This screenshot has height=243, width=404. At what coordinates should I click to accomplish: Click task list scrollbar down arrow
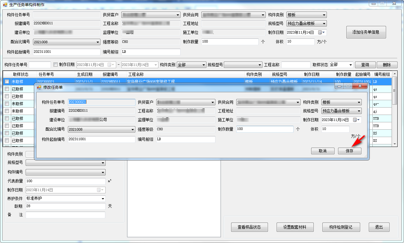pyautogui.click(x=395, y=144)
